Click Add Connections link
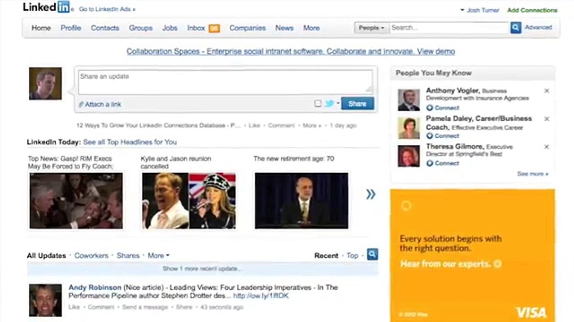Screen dimensions: 574x322 pyautogui.click(x=532, y=10)
